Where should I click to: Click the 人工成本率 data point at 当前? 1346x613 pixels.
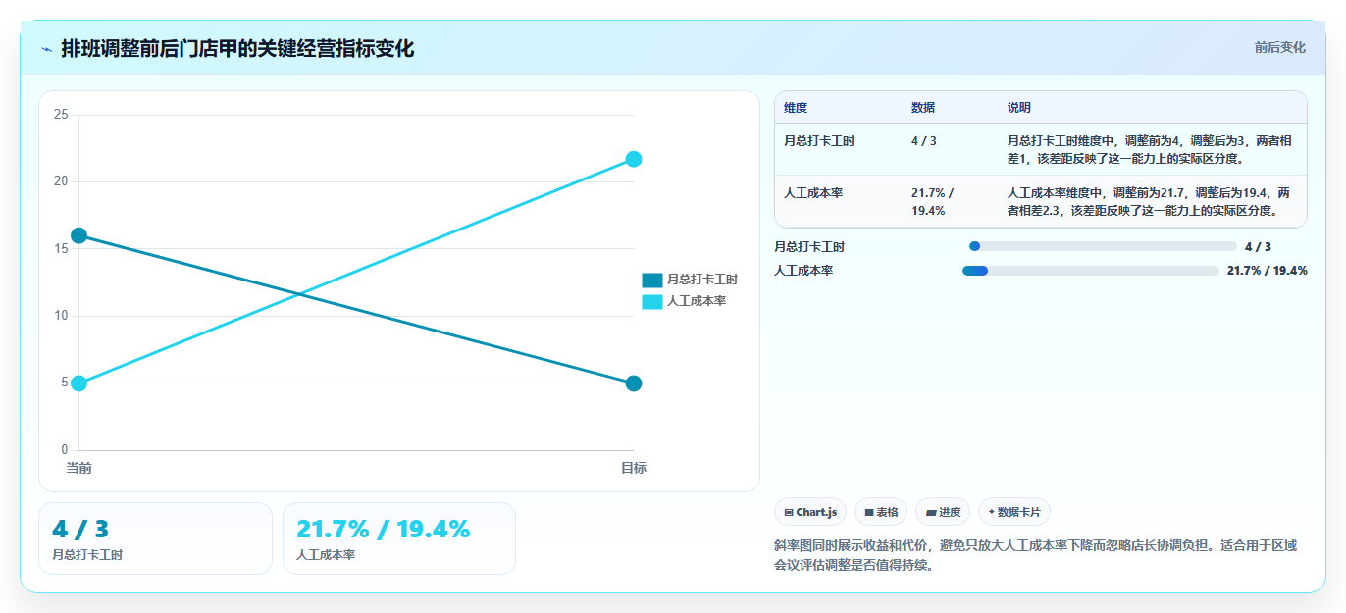click(79, 383)
